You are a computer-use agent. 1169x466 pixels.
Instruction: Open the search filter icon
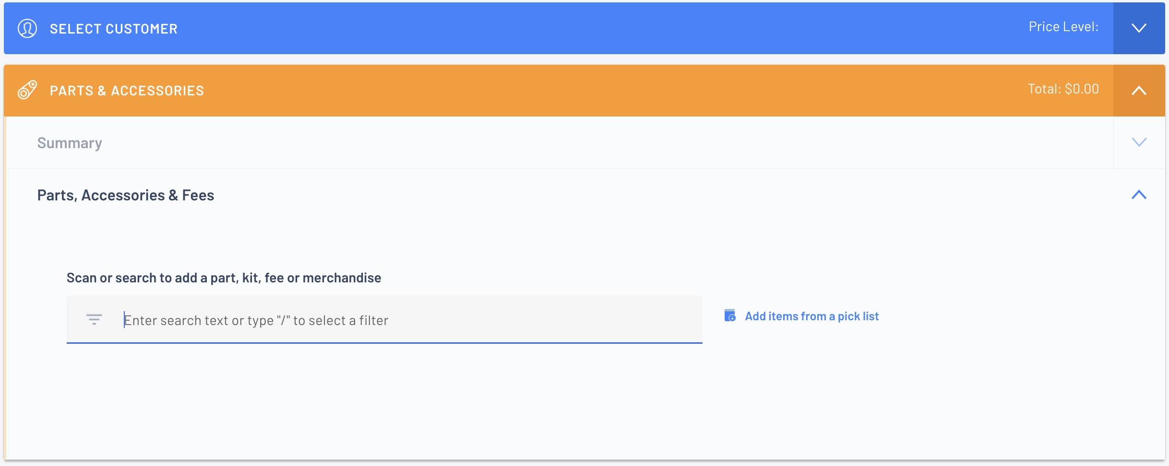94,319
